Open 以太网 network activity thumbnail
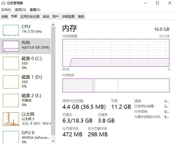 [x=11, y=119]
